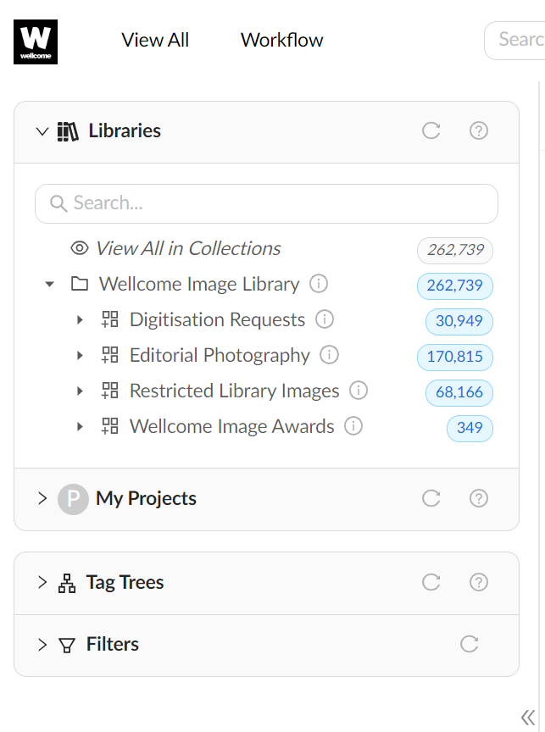This screenshot has height=732, width=545.
Task: Refresh the Tag Trees panel
Action: tap(431, 582)
